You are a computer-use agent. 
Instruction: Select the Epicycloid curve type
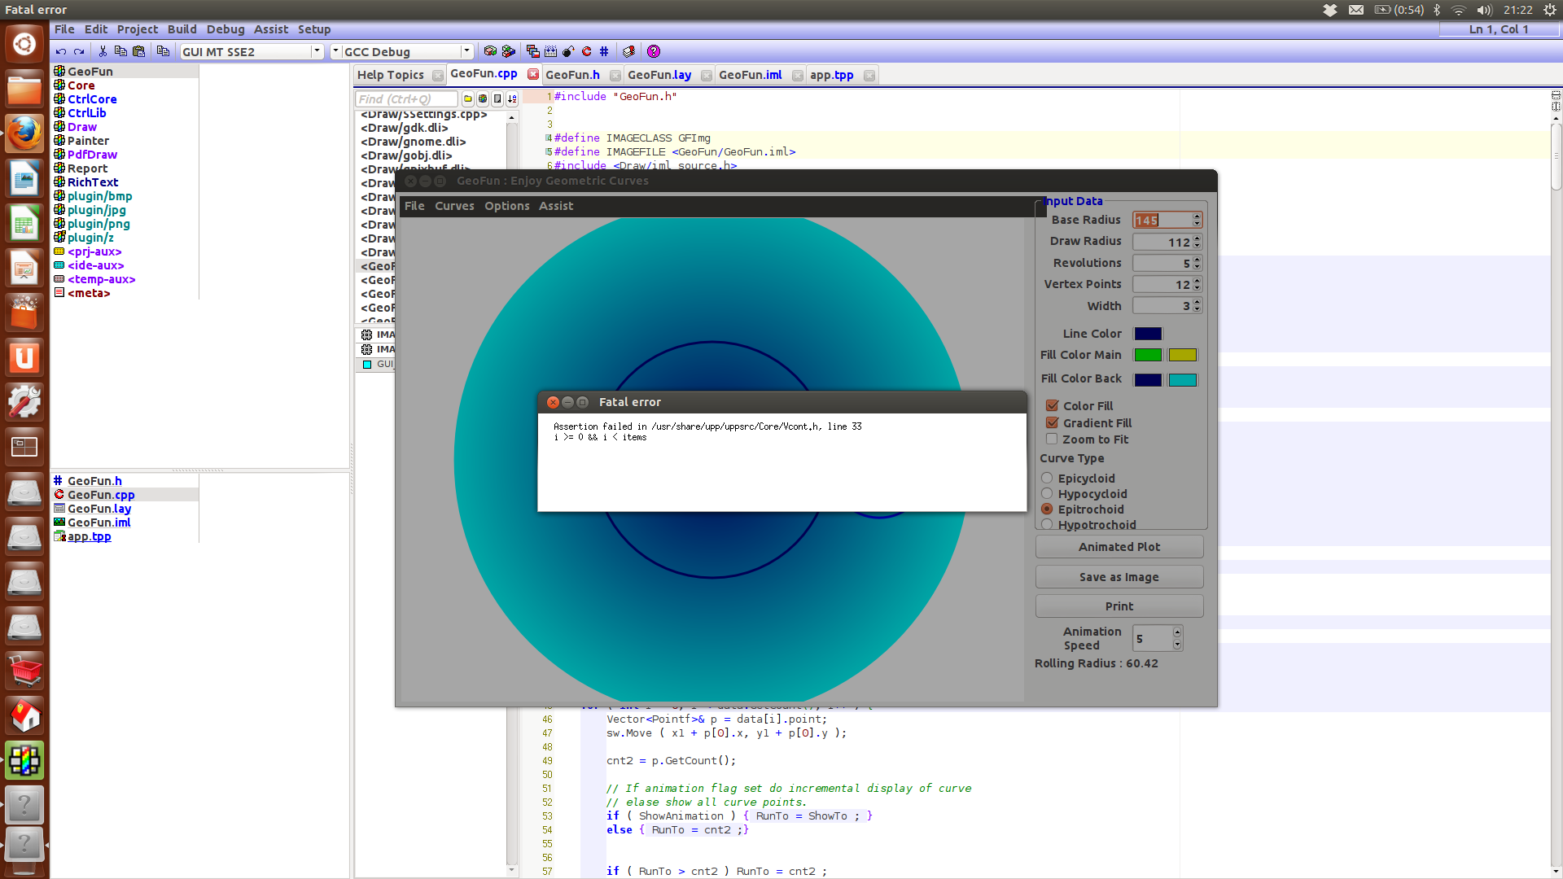coord(1047,479)
